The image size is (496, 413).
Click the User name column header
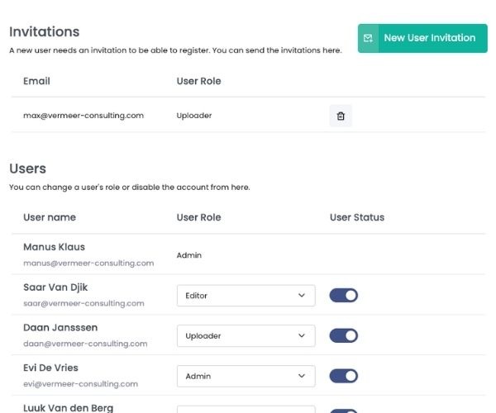50,217
